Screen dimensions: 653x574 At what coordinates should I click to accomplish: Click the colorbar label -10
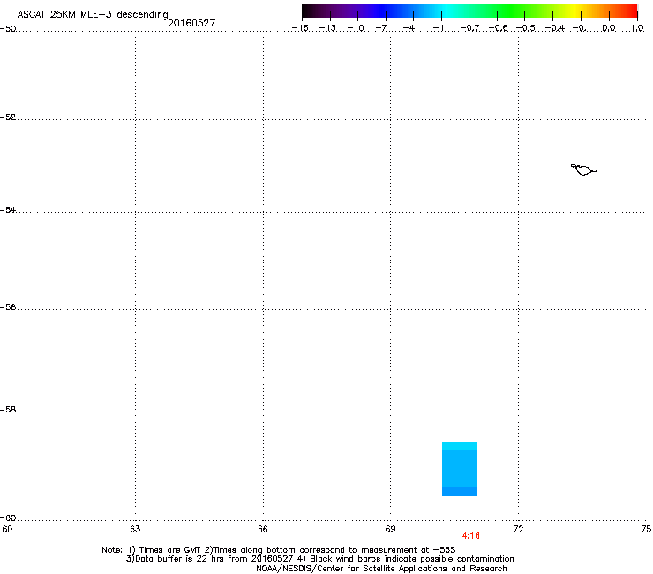pyautogui.click(x=356, y=28)
